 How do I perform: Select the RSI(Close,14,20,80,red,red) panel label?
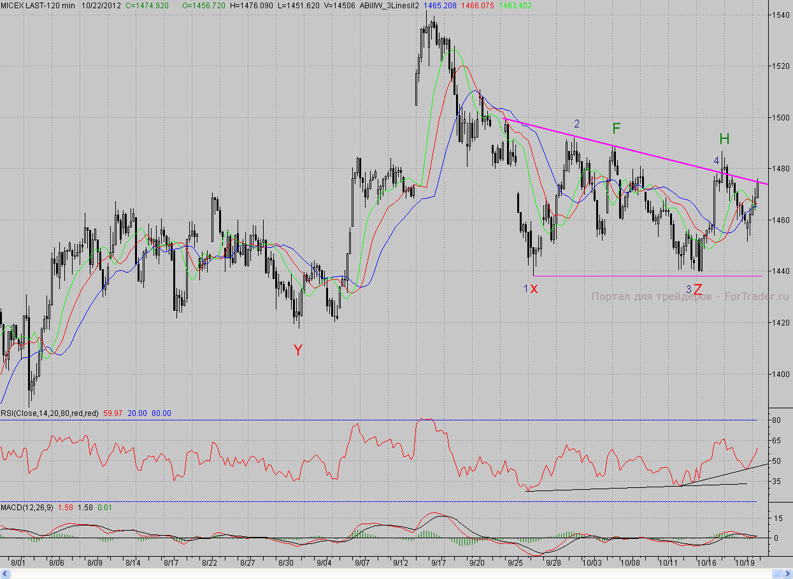click(50, 413)
